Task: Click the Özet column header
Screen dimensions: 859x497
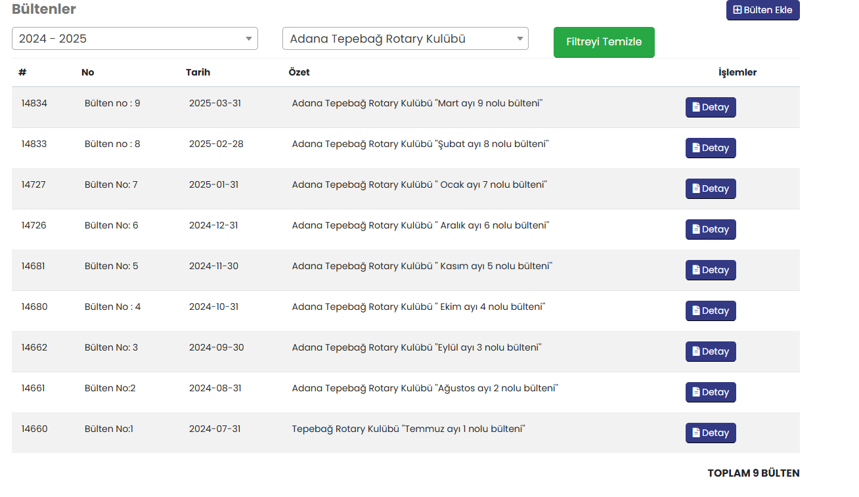Action: click(299, 72)
